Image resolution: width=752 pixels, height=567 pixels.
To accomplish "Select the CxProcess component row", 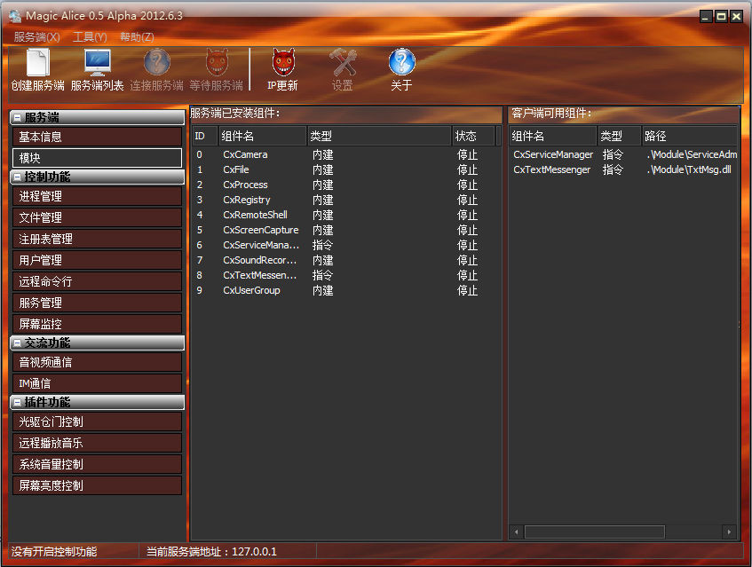I will click(x=345, y=185).
